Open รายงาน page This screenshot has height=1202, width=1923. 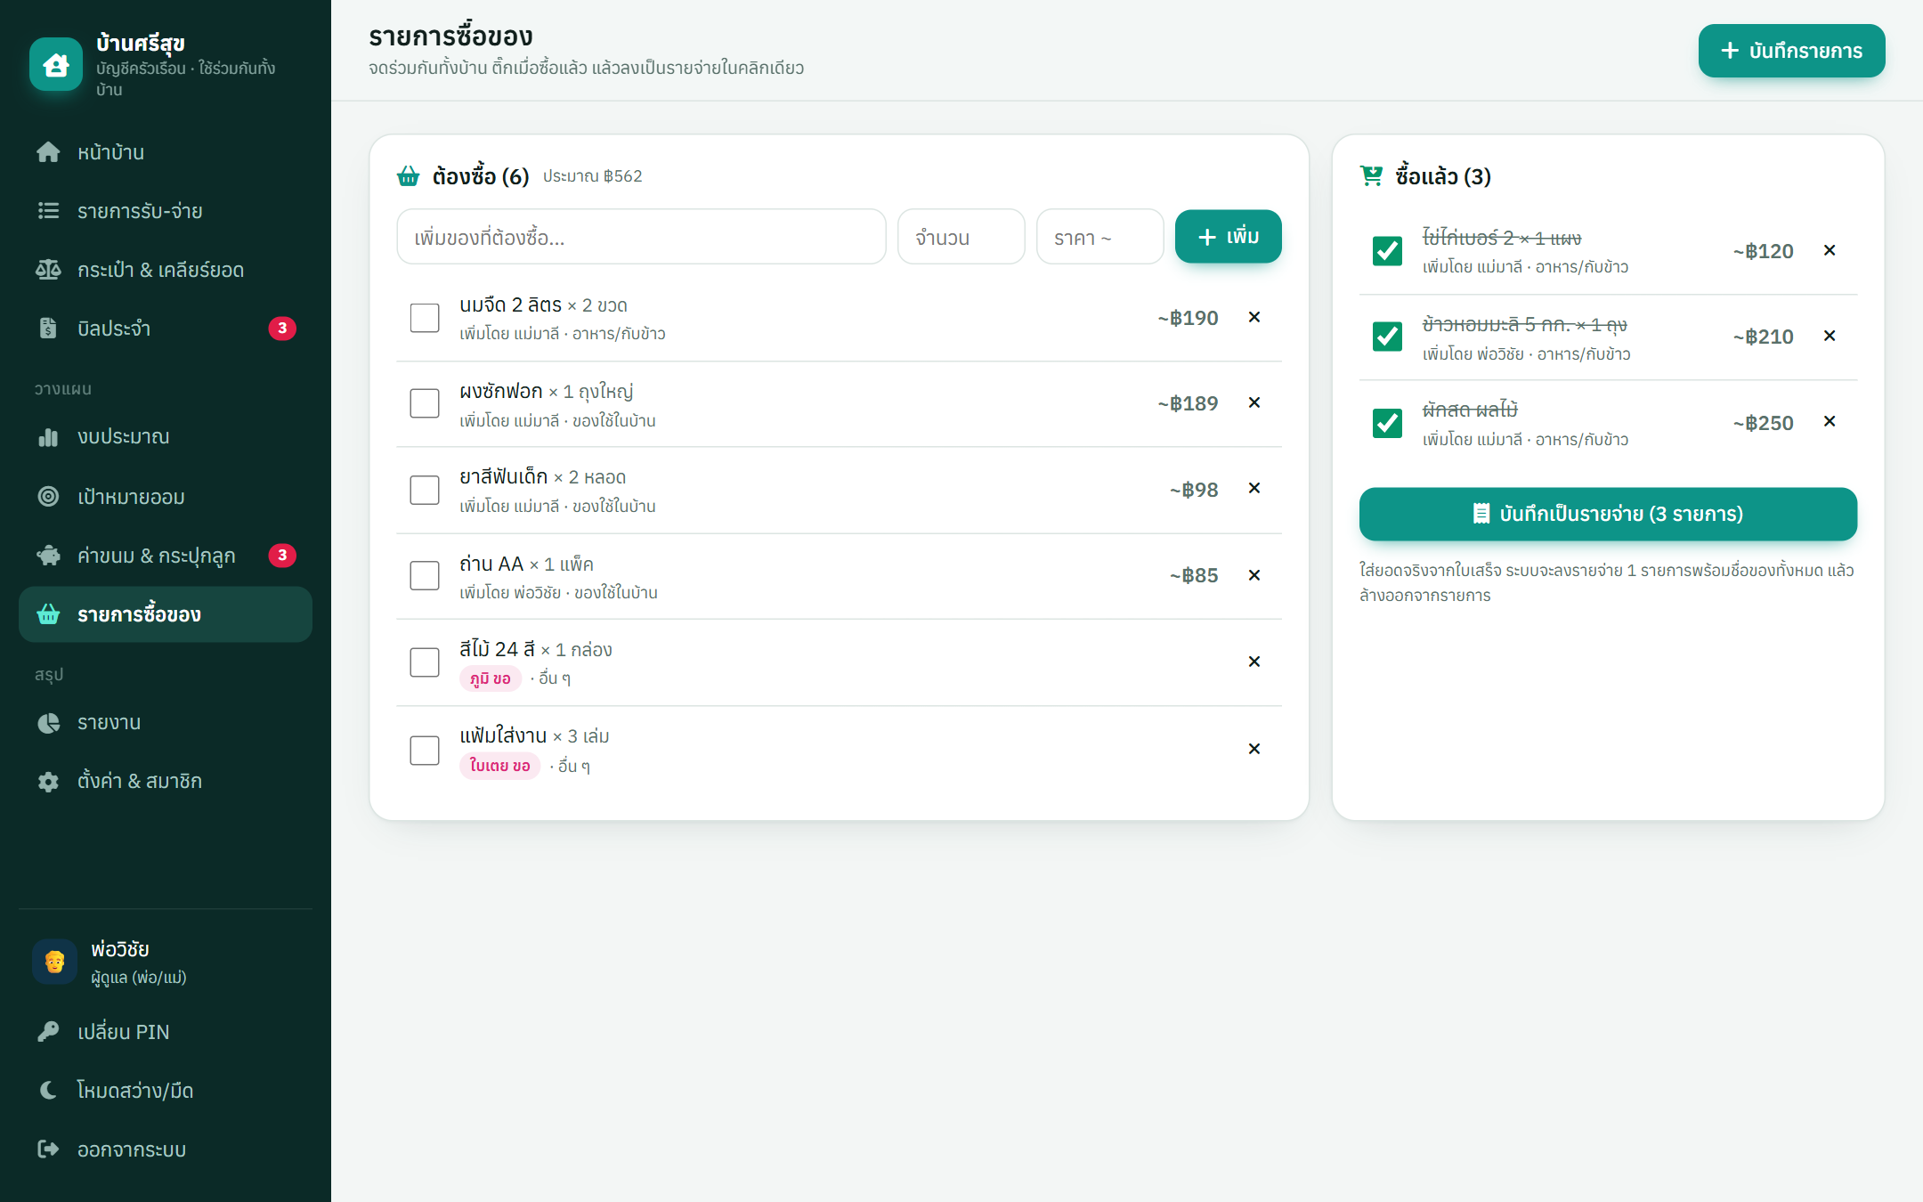click(166, 723)
